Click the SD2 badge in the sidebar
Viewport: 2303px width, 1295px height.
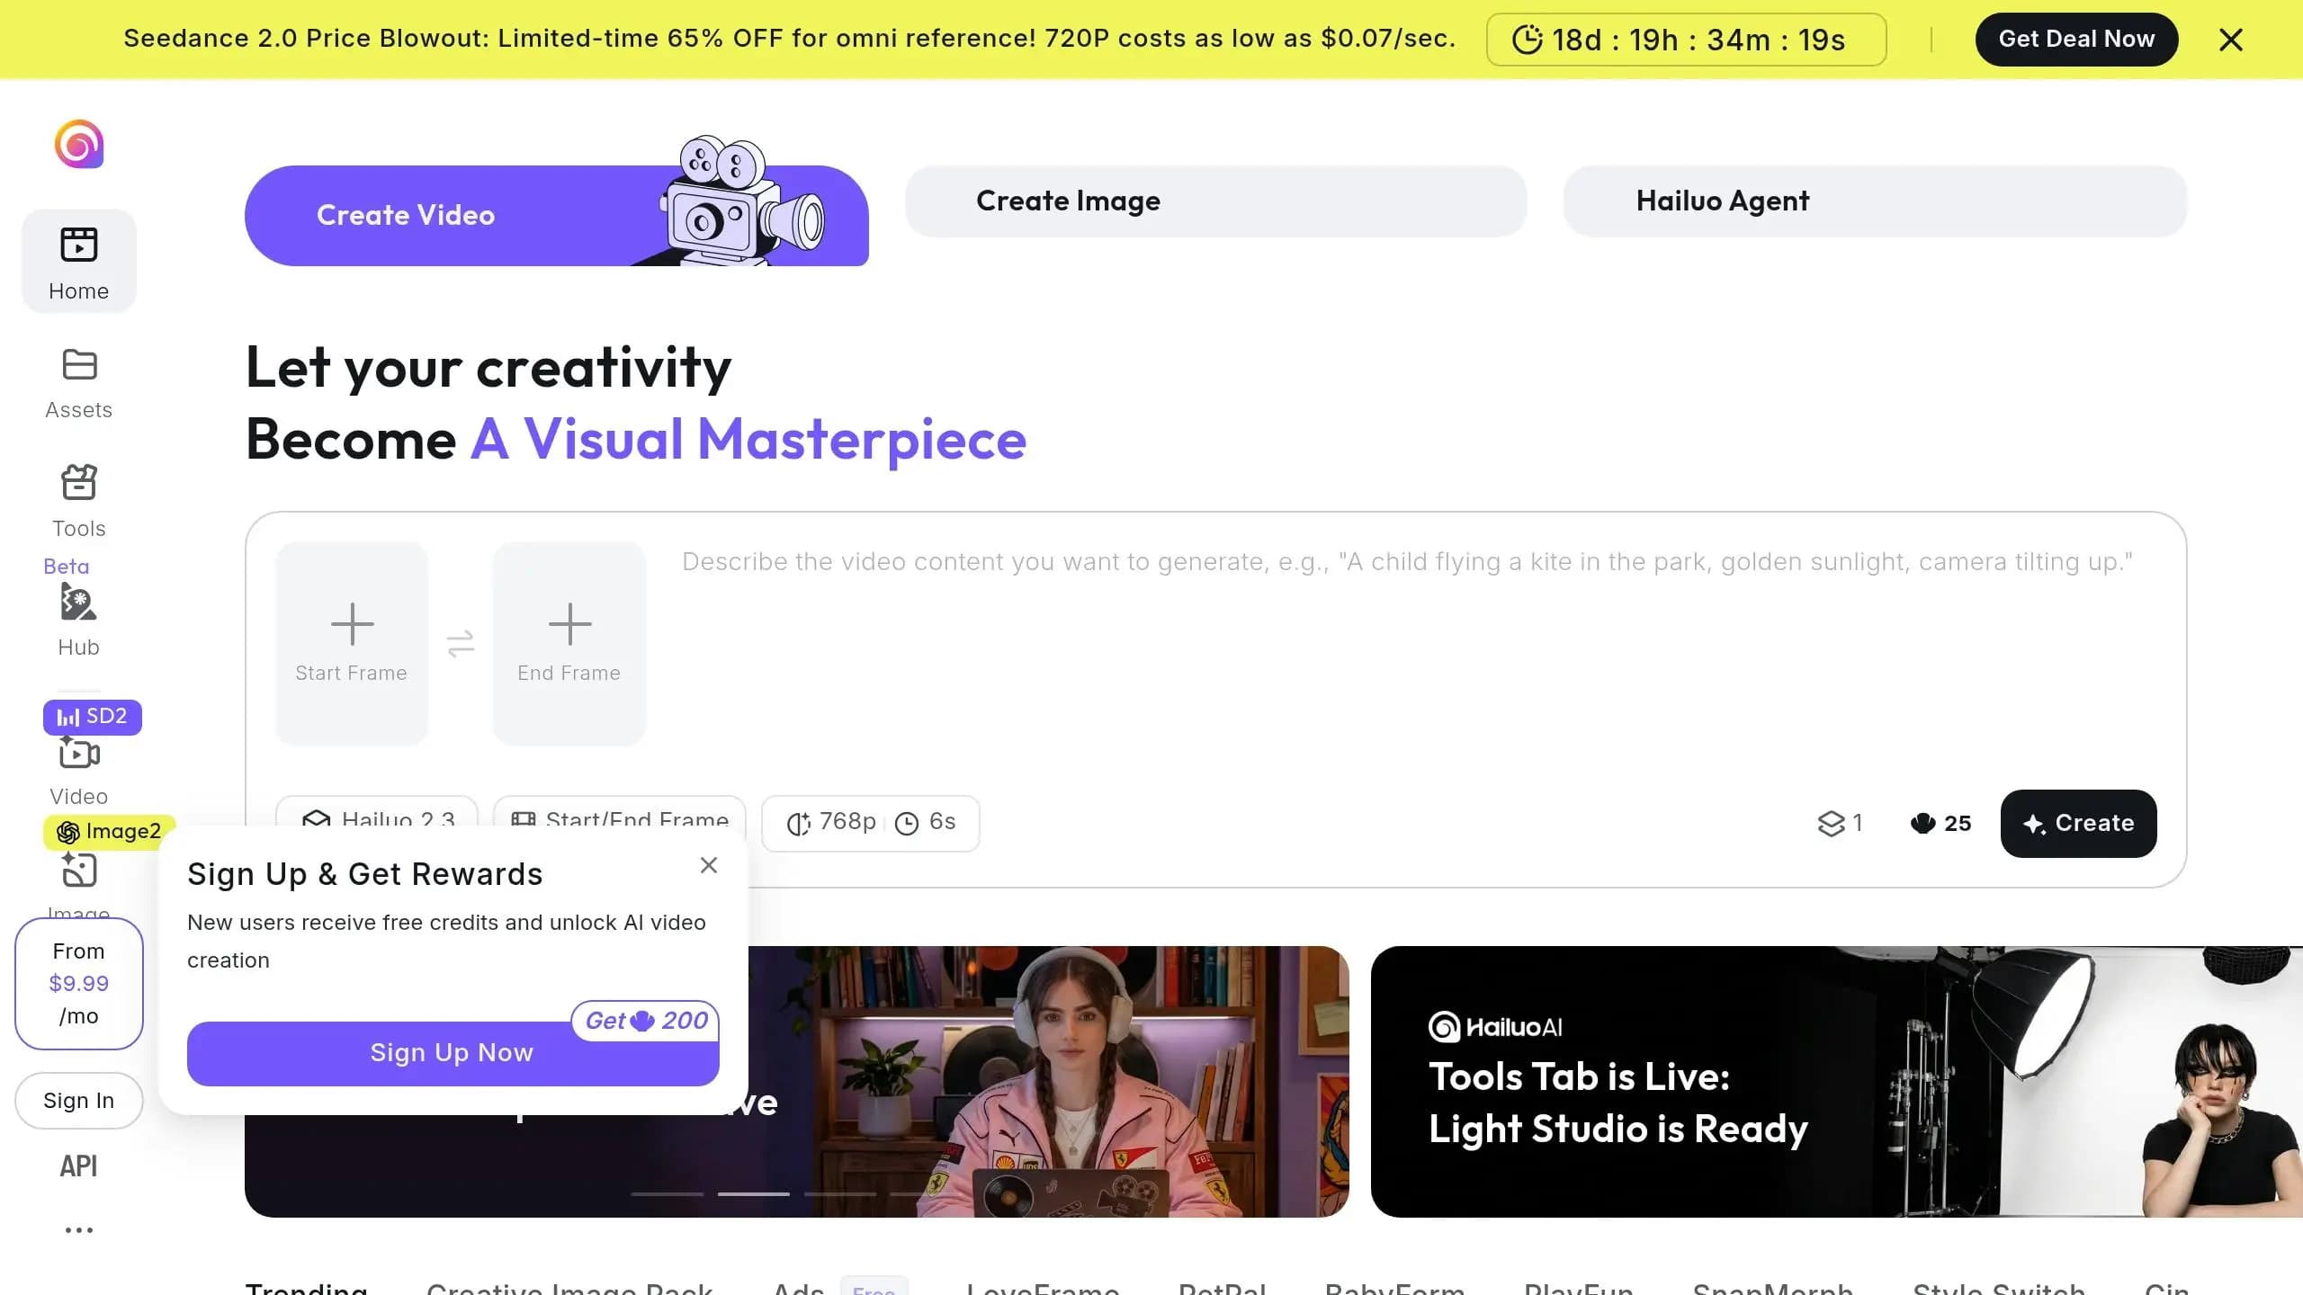tap(93, 717)
